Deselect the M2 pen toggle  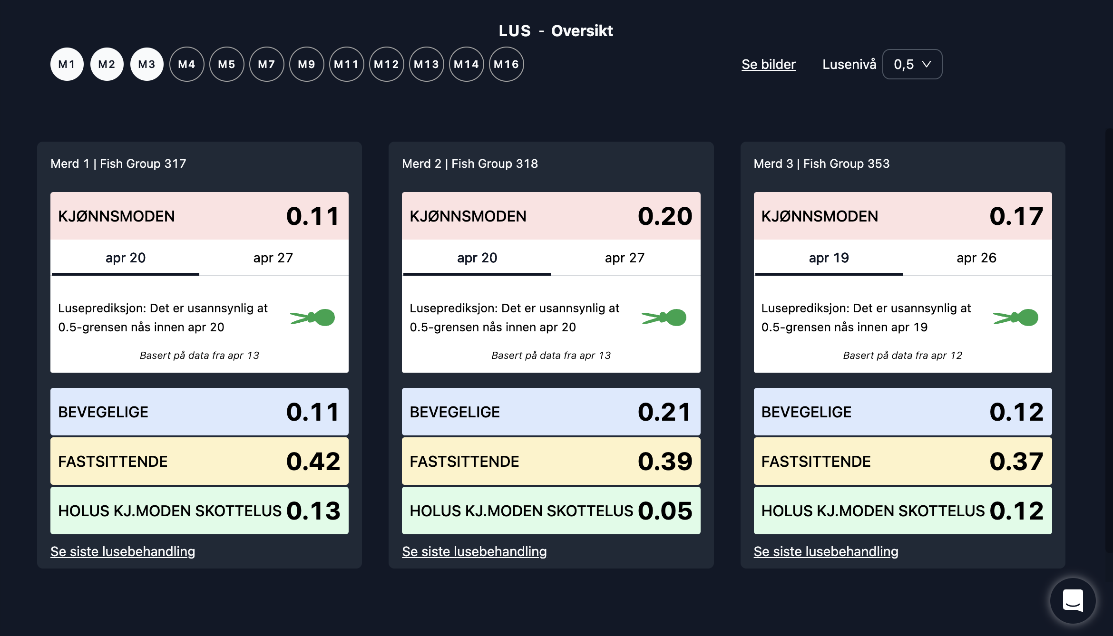pyautogui.click(x=107, y=64)
